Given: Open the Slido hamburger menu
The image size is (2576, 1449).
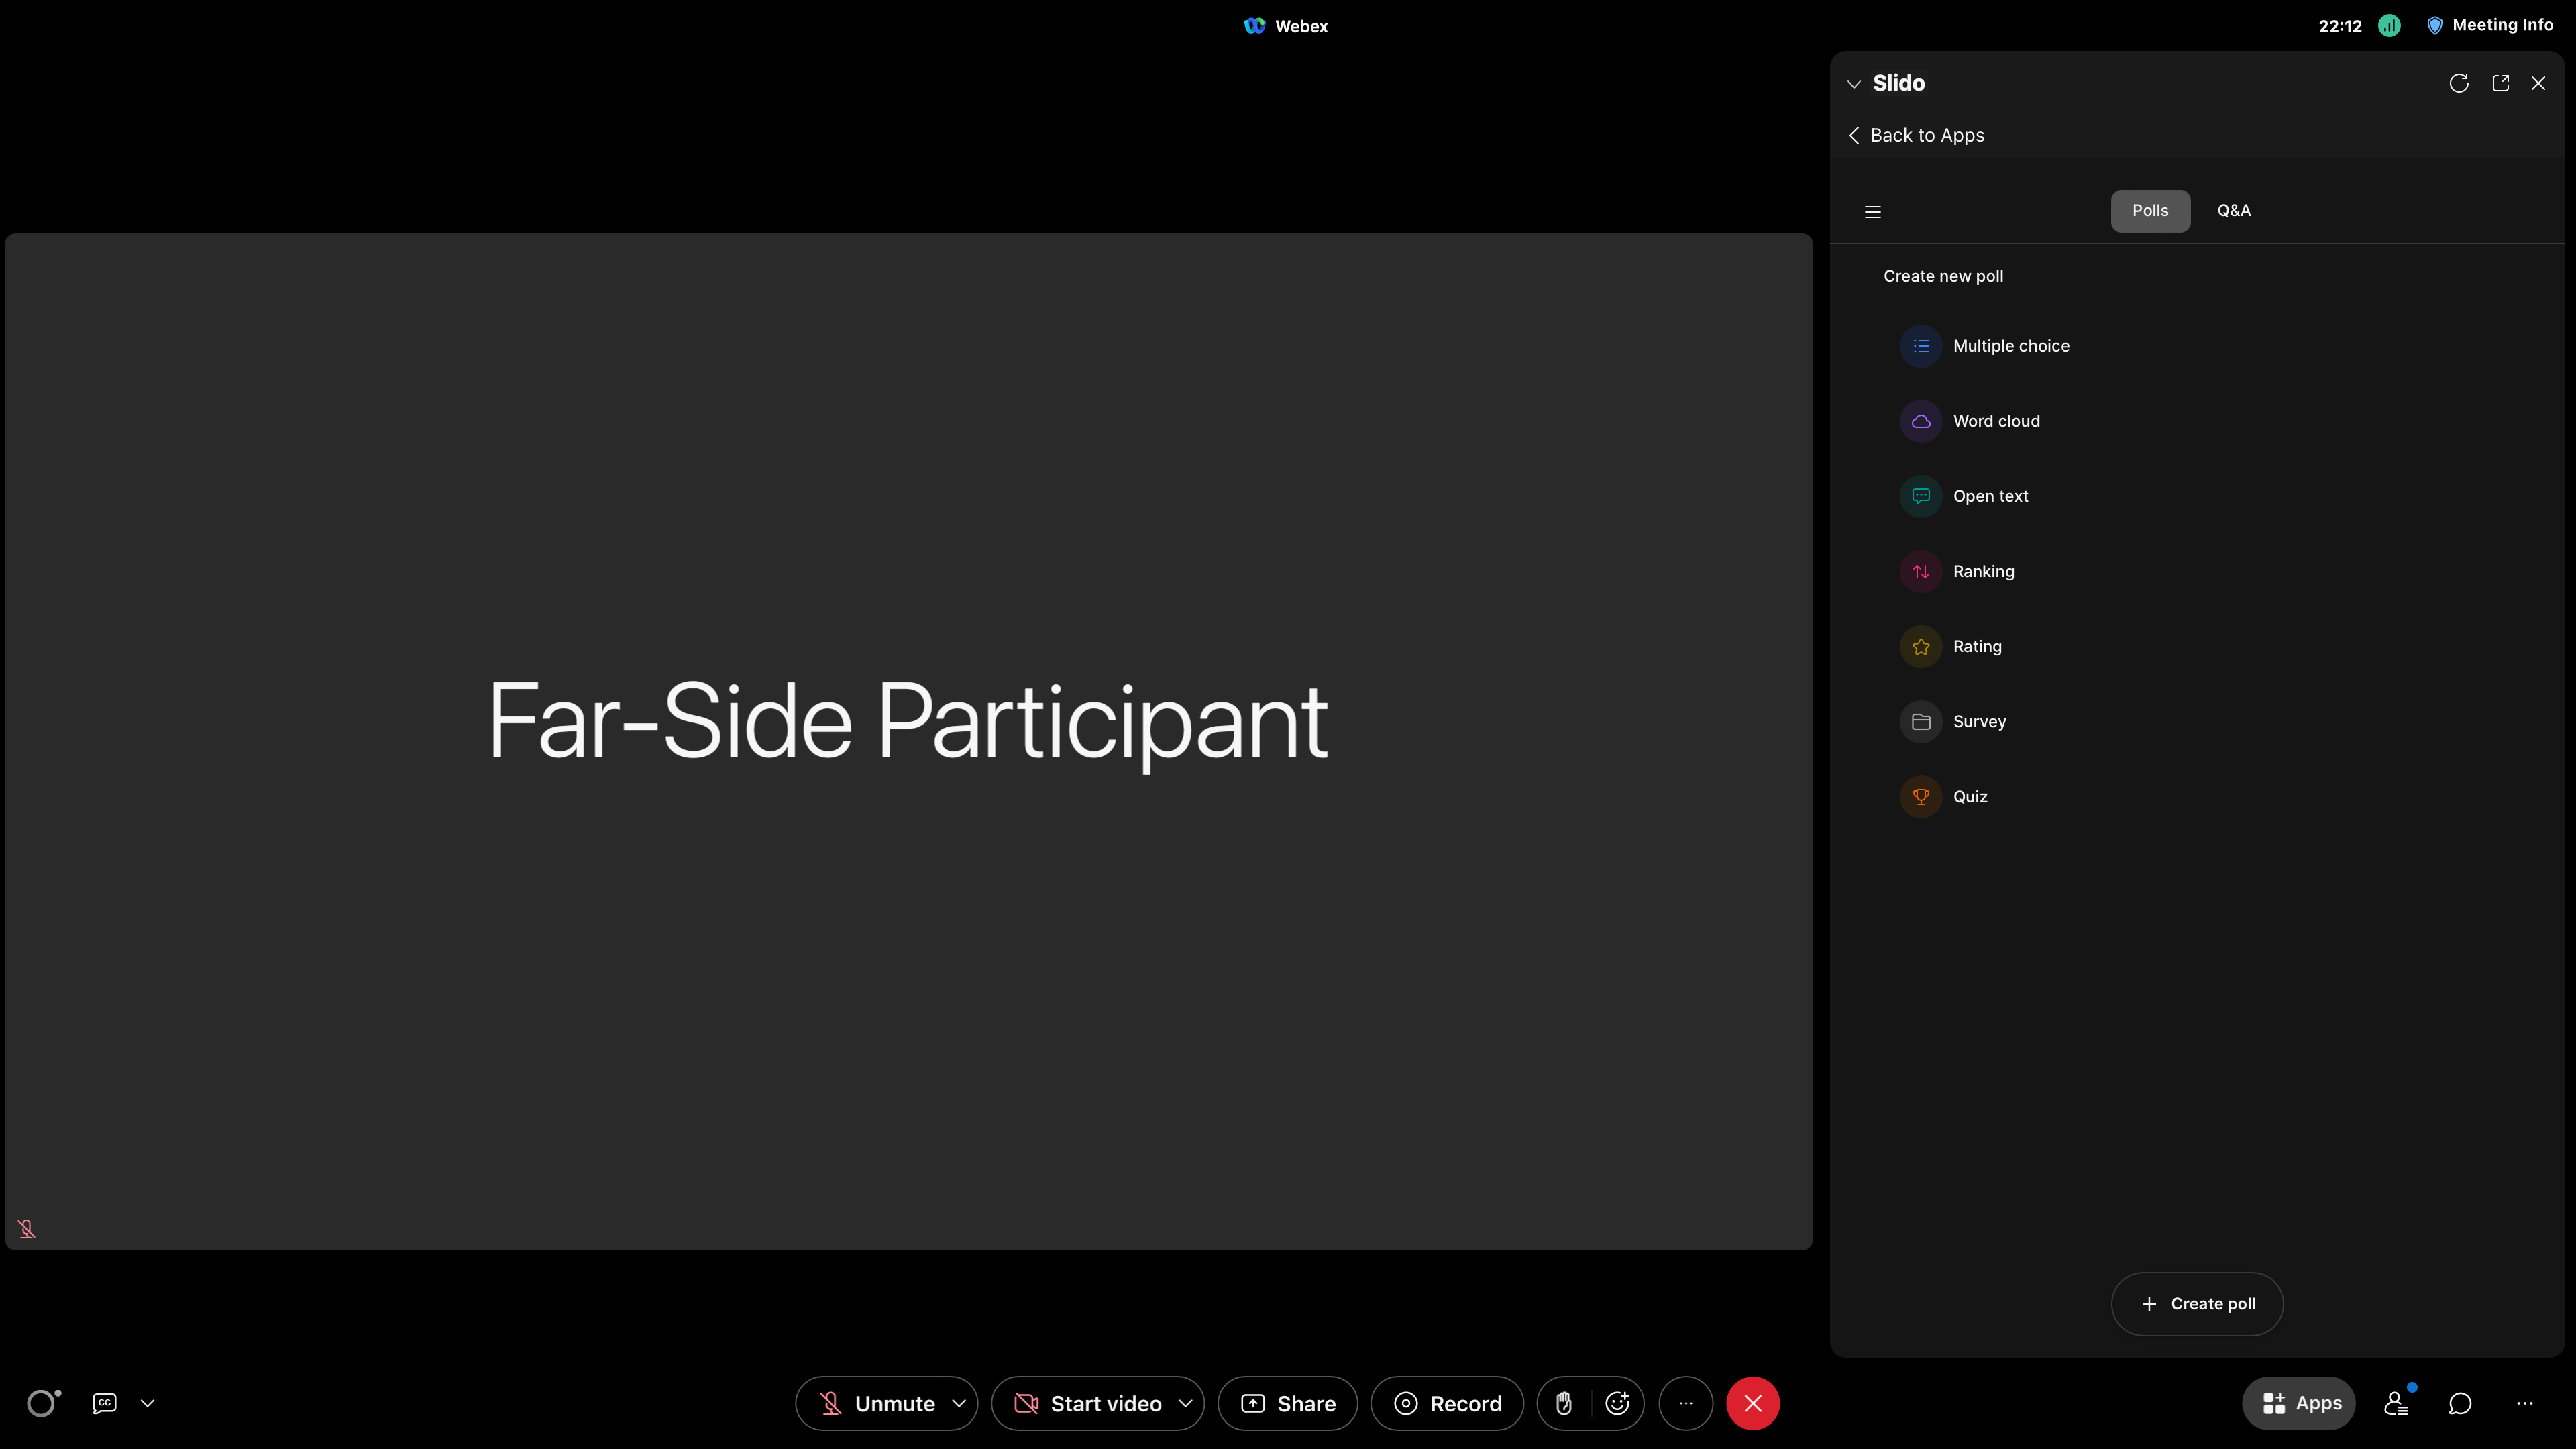Looking at the screenshot, I should [1872, 211].
